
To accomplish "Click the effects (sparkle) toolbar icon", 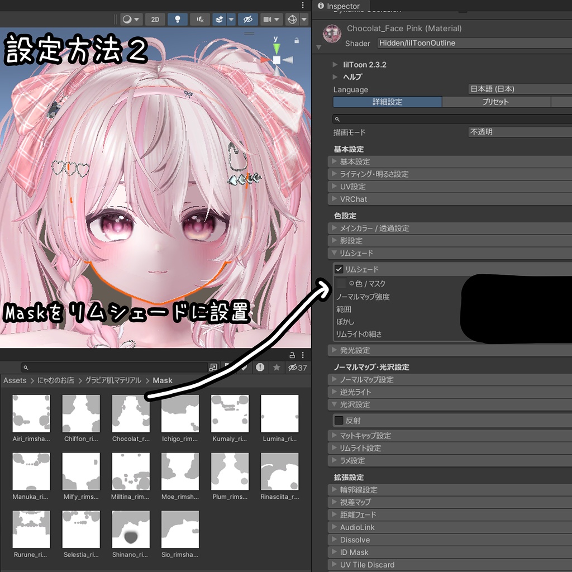I will (x=221, y=19).
